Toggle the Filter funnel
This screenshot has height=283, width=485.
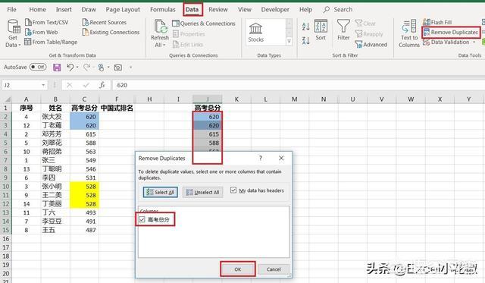(343, 30)
